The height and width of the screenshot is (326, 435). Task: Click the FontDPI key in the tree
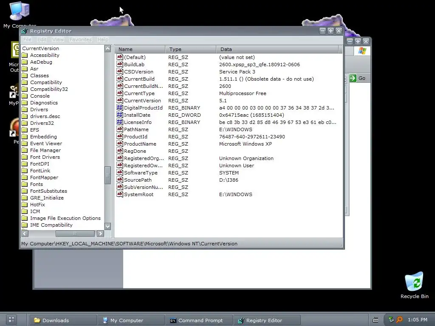pos(40,164)
